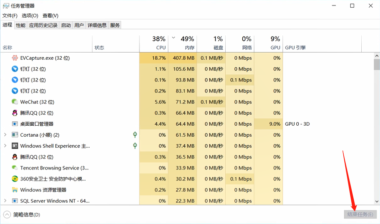Expand the SQL Server Windows NT entry
This screenshot has width=380, height=224.
pyautogui.click(x=6, y=201)
